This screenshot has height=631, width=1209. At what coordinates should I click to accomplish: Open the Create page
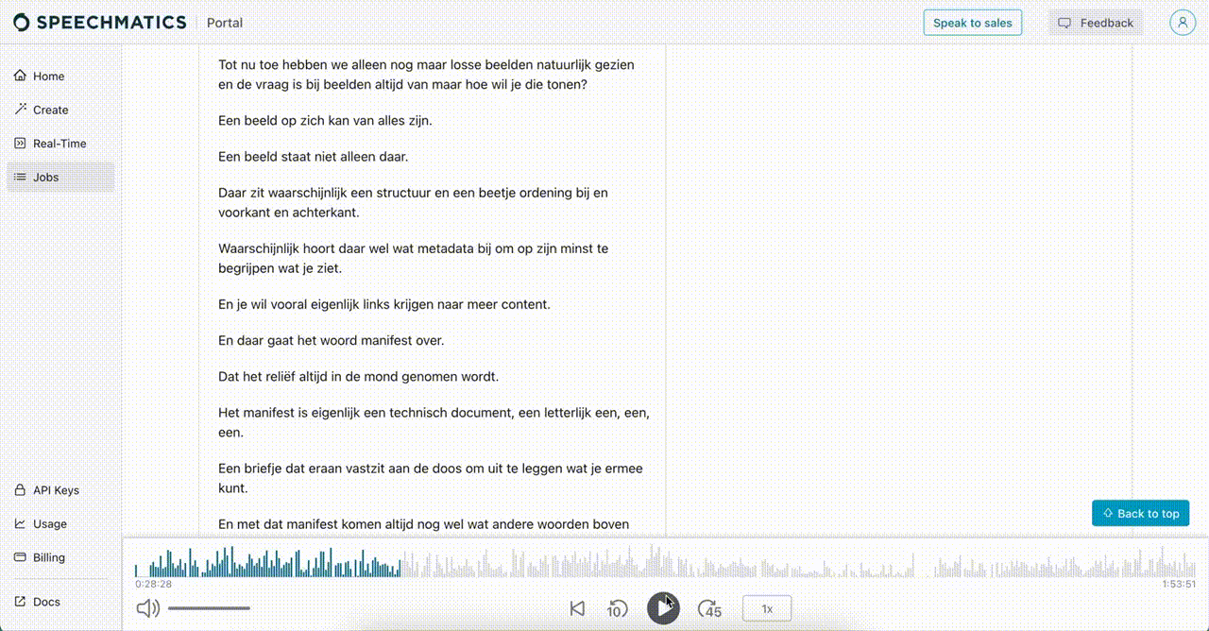click(x=50, y=110)
